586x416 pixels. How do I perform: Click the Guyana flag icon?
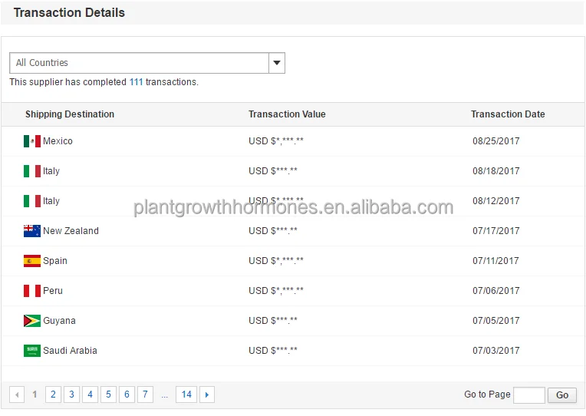[x=32, y=321]
